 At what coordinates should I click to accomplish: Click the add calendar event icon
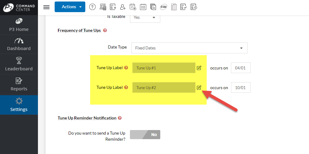[x=133, y=7]
